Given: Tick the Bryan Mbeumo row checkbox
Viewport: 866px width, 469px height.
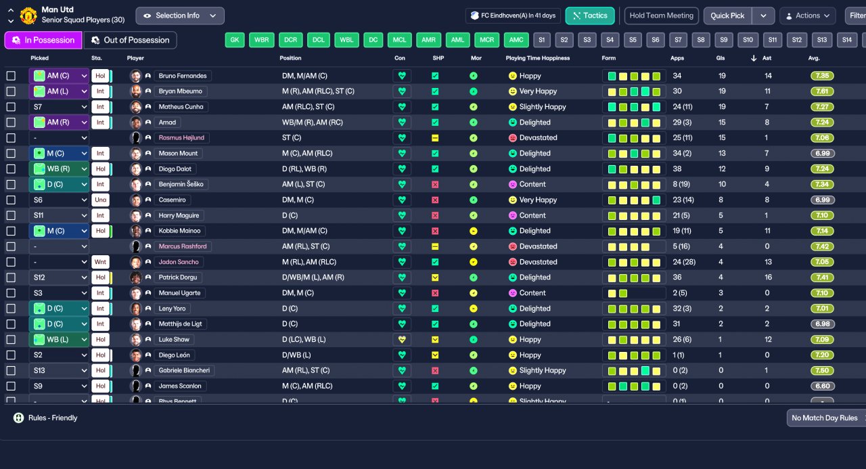Looking at the screenshot, I should tap(11, 91).
